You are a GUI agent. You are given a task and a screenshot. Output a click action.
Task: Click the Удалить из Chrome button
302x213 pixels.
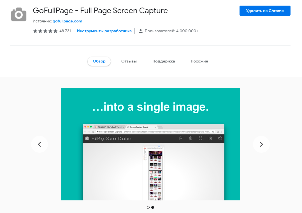pos(265,11)
